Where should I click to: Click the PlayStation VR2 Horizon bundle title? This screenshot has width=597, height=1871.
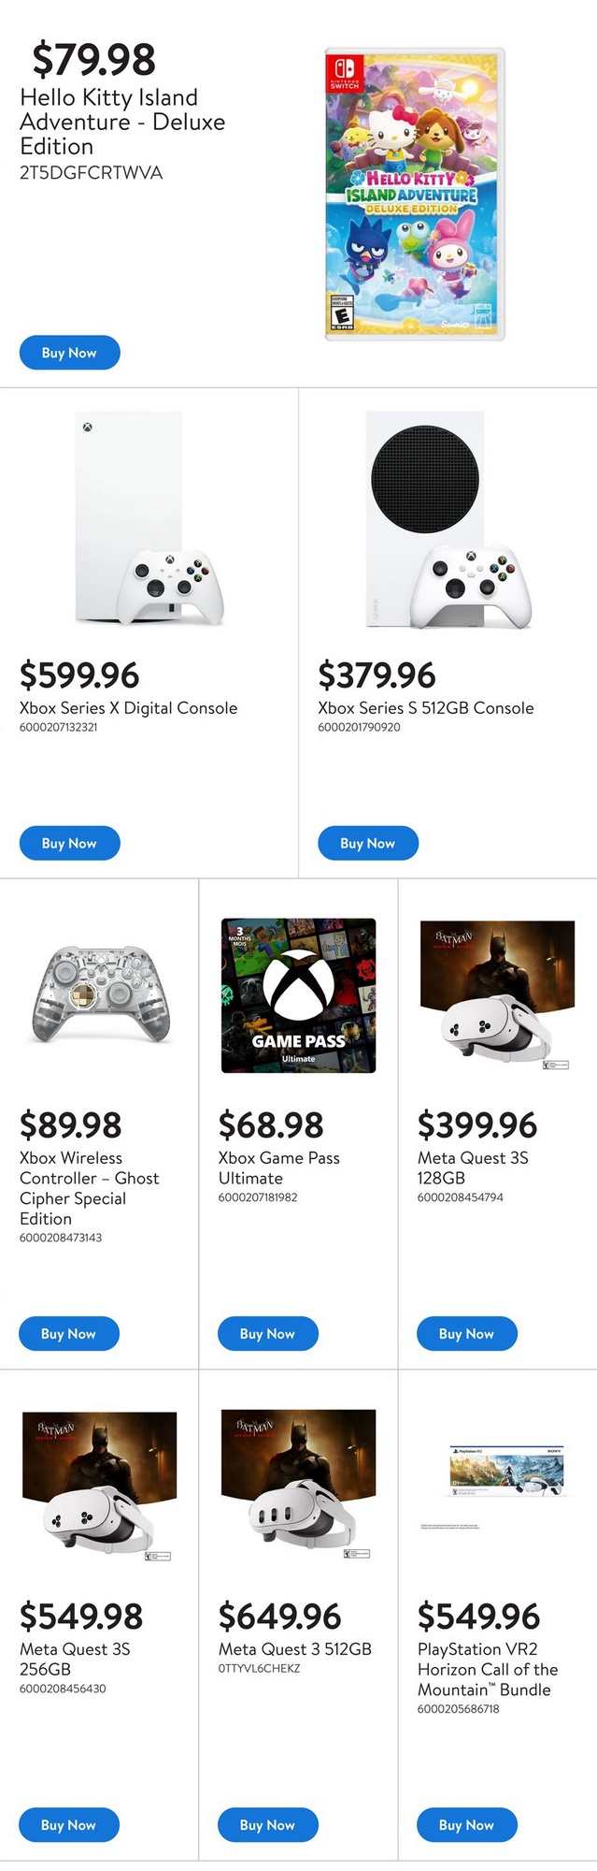point(488,1670)
